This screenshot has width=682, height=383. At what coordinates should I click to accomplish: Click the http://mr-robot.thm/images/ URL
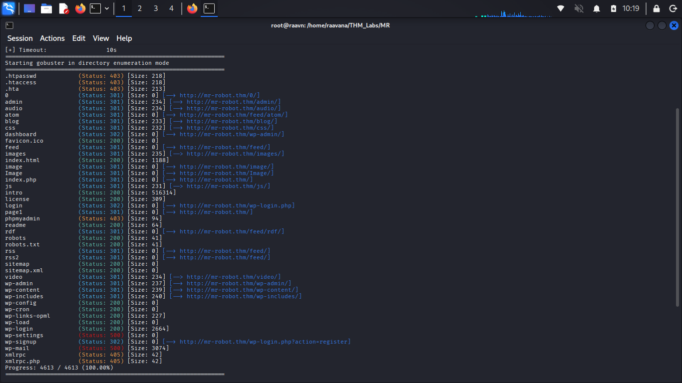click(x=235, y=154)
